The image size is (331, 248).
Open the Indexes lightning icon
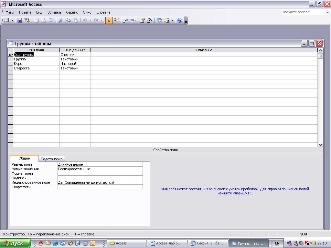(116, 20)
